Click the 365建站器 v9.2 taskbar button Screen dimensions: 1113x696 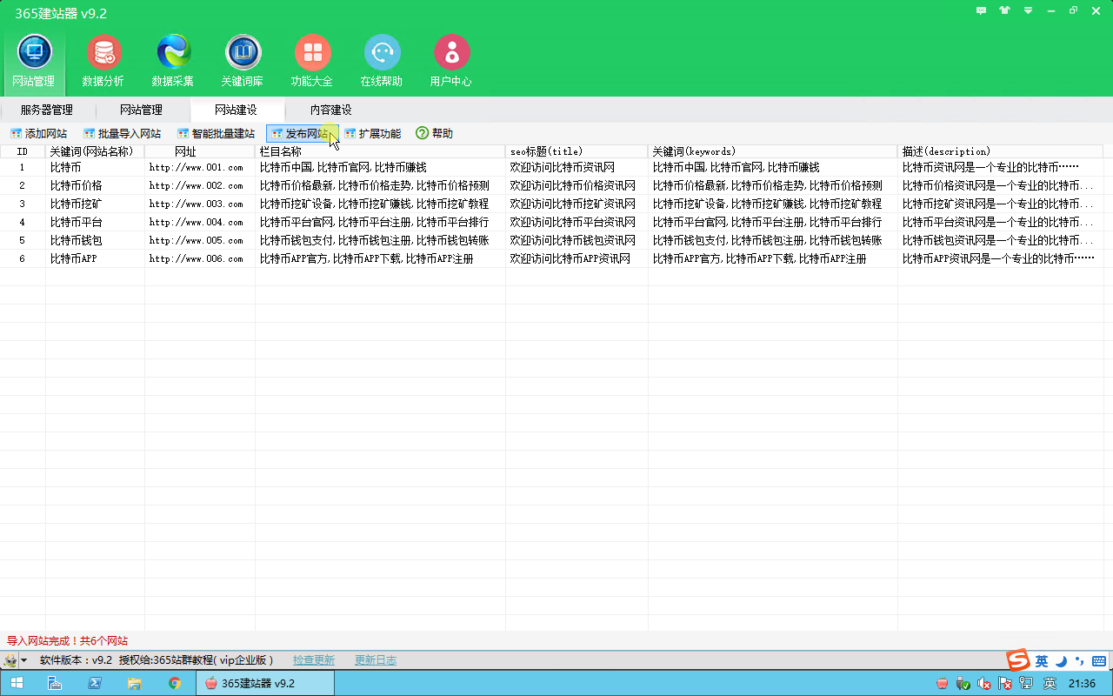[x=265, y=683]
